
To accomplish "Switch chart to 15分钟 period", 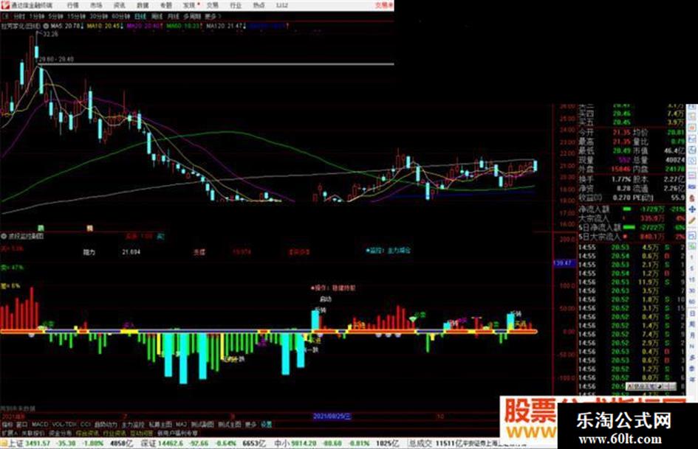I will 76,16.
